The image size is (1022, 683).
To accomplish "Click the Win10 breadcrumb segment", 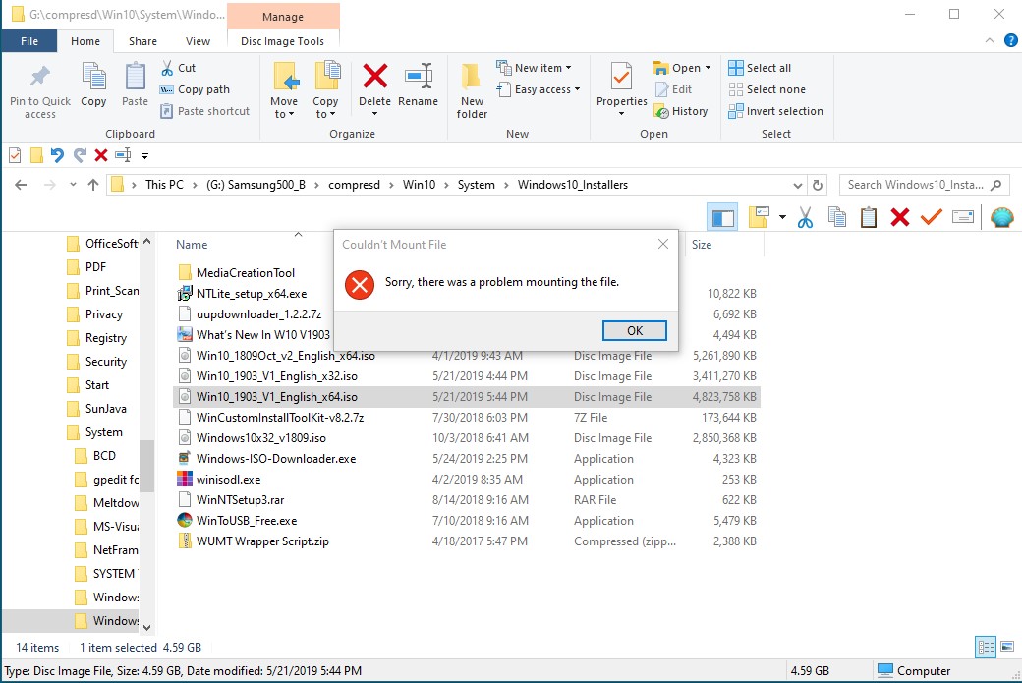I will tap(419, 185).
